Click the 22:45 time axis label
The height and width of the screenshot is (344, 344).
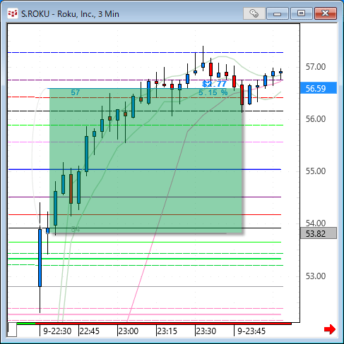[90, 331]
